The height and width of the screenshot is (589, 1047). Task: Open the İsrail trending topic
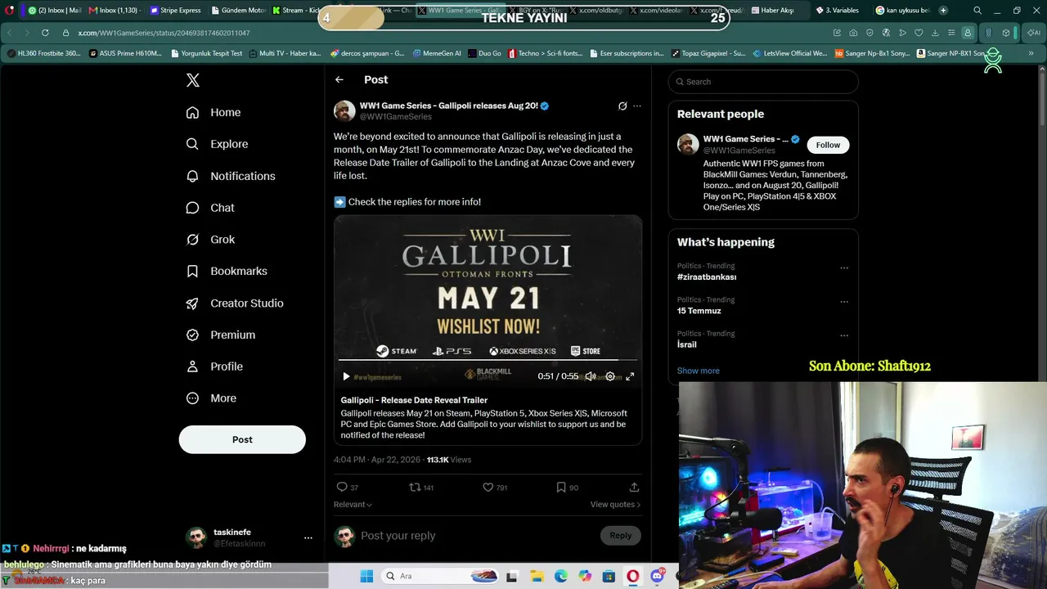coord(687,344)
